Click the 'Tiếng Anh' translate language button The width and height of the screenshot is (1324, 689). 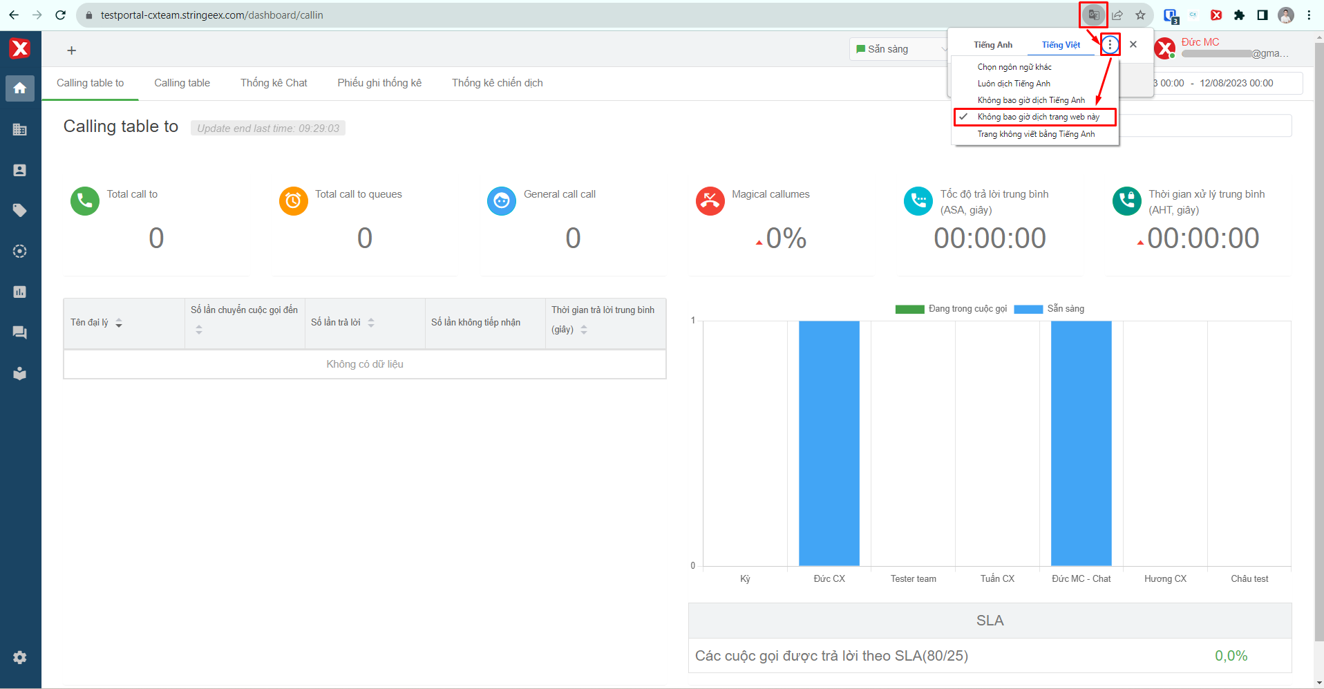[x=992, y=45]
